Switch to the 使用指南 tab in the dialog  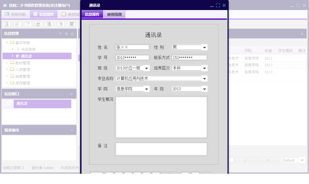114,14
